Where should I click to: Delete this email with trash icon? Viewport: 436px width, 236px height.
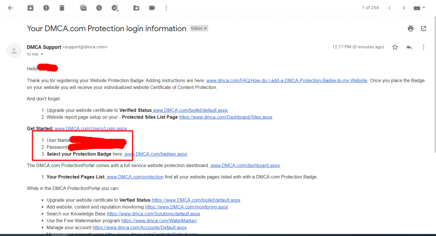click(62, 8)
